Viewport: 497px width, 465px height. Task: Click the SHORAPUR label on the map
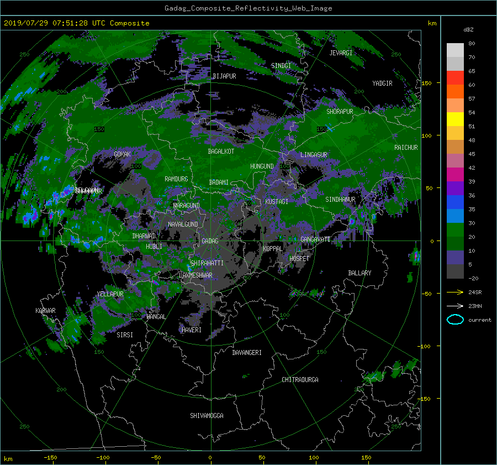[x=340, y=112]
